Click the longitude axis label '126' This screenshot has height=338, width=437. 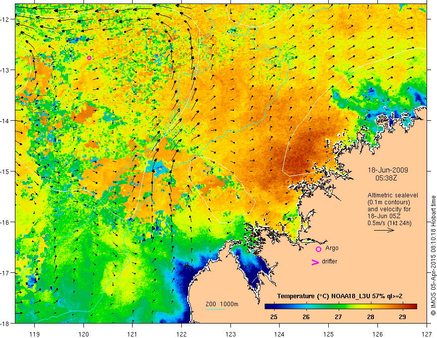click(x=377, y=334)
